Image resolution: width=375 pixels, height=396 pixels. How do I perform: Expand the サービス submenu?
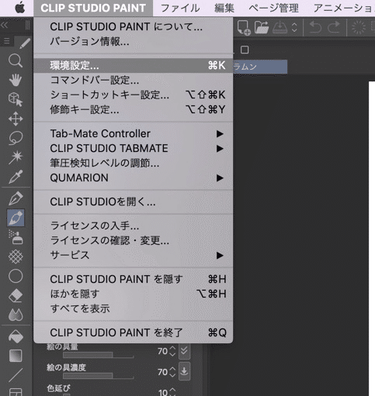point(133,255)
